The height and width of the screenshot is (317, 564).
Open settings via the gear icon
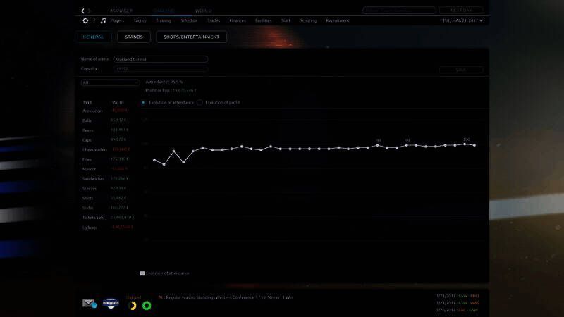click(85, 21)
